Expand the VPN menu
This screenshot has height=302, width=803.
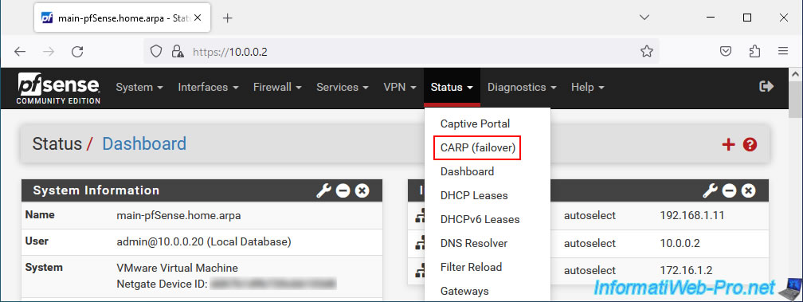click(400, 88)
